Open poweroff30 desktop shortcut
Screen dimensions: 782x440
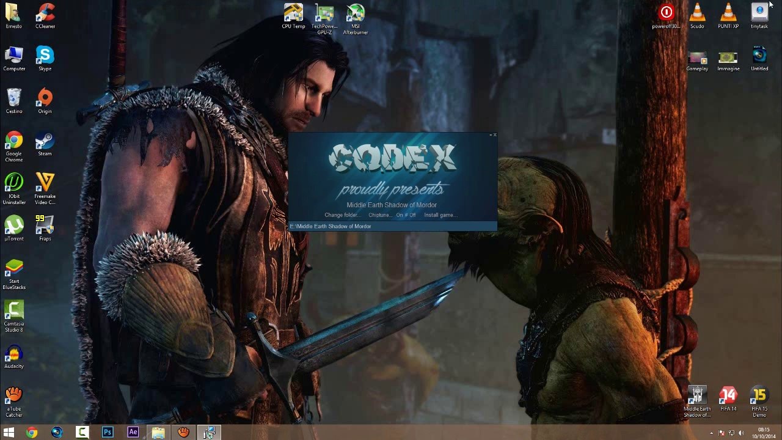pos(666,16)
